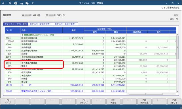Viewport: 182px width, 109px height.
Task: Click 199,309,631 credit cell
Action: 116,69
